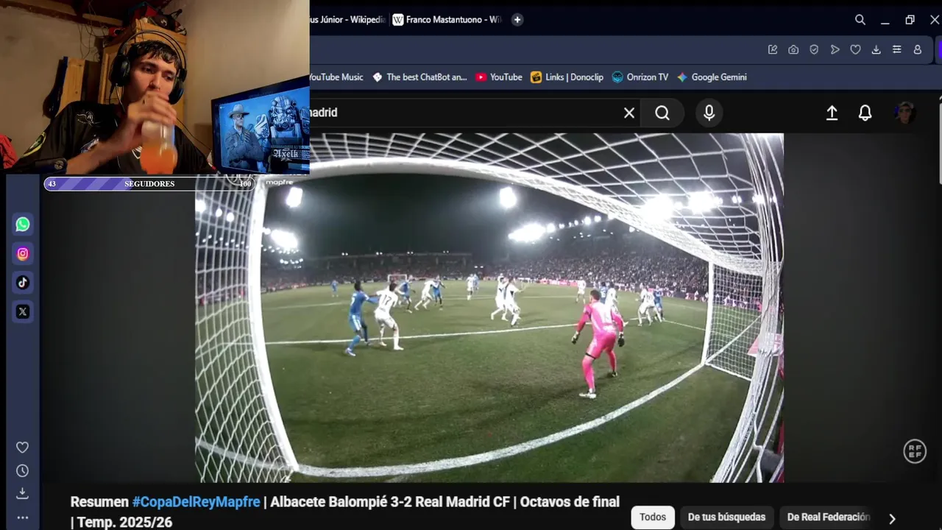Open the YouTube bookmark
The width and height of the screenshot is (942, 530).
click(x=499, y=77)
